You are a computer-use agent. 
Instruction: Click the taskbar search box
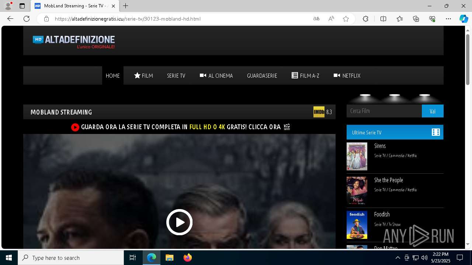pyautogui.click(x=71, y=258)
